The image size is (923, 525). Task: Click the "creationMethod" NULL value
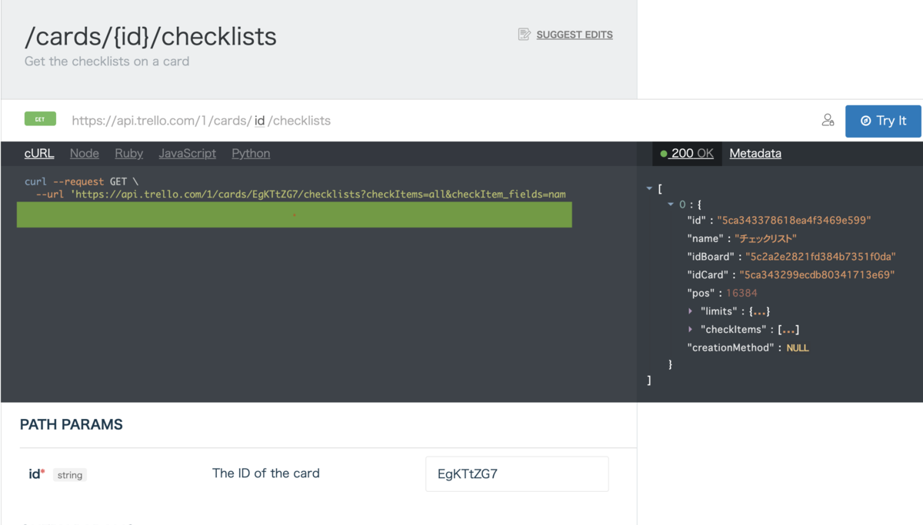point(798,348)
